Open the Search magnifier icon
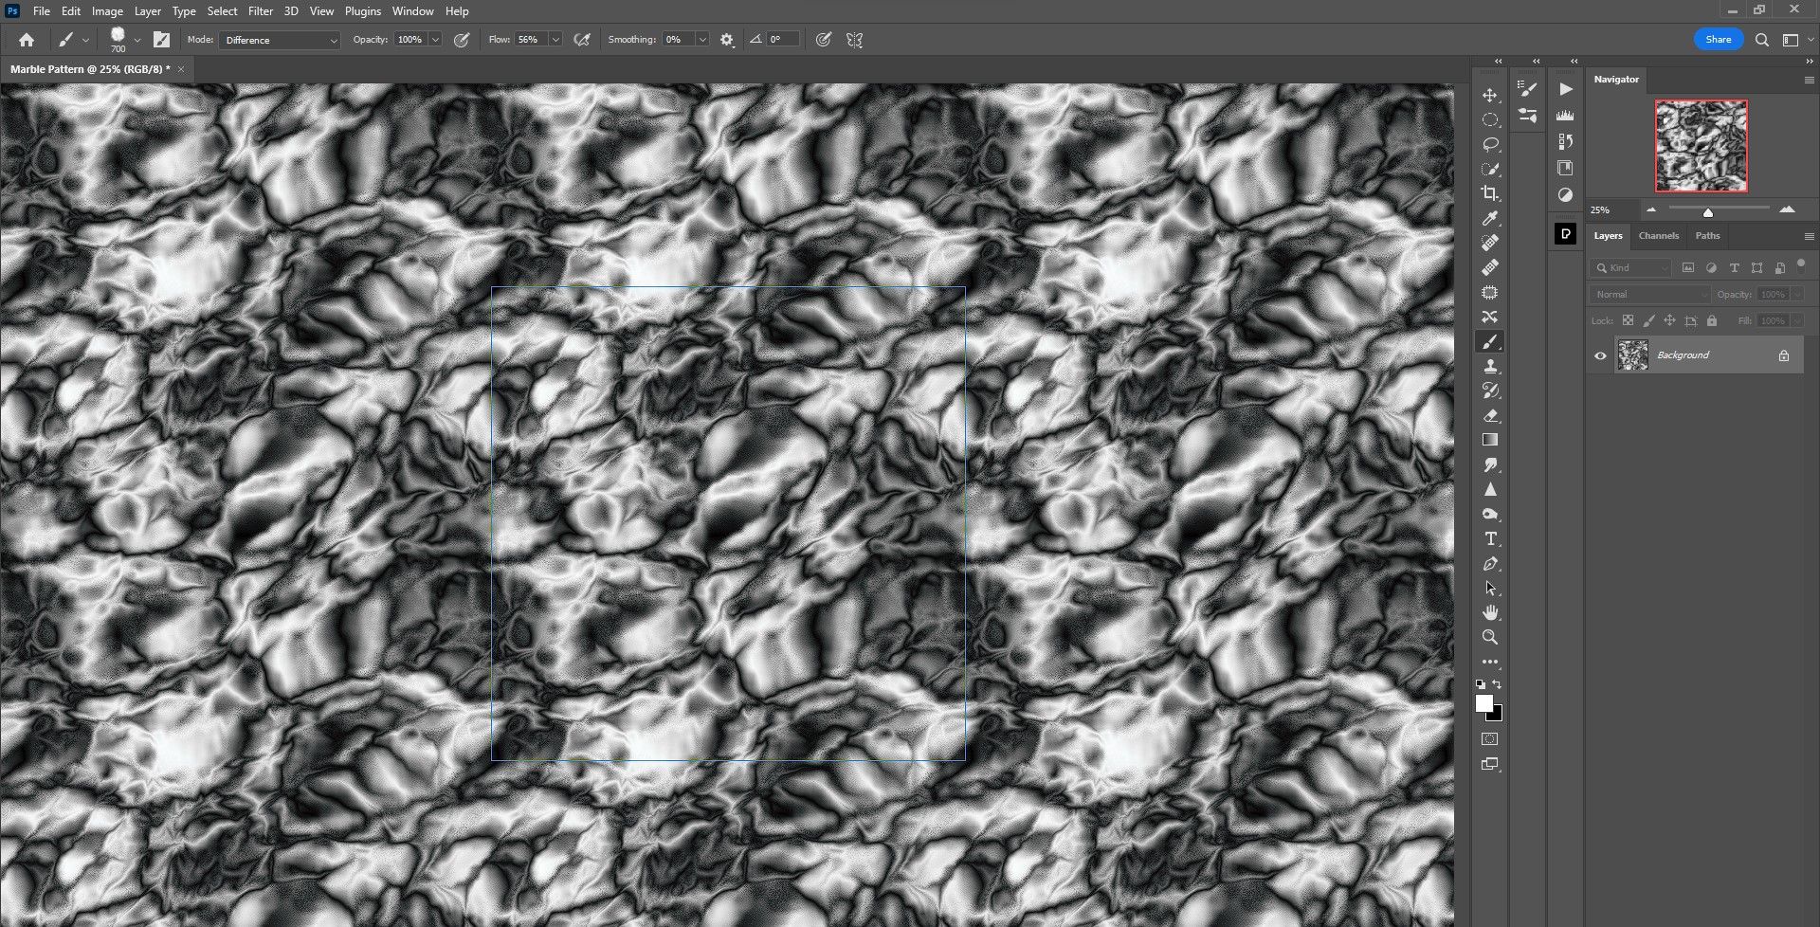1820x927 pixels. coord(1762,40)
